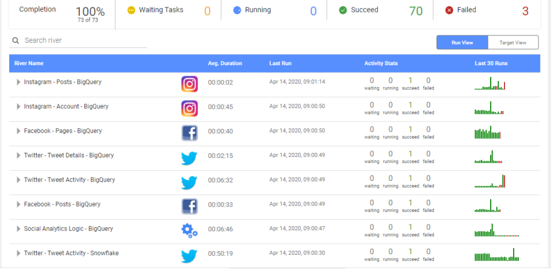Click the Activity Stats column header

(x=381, y=64)
